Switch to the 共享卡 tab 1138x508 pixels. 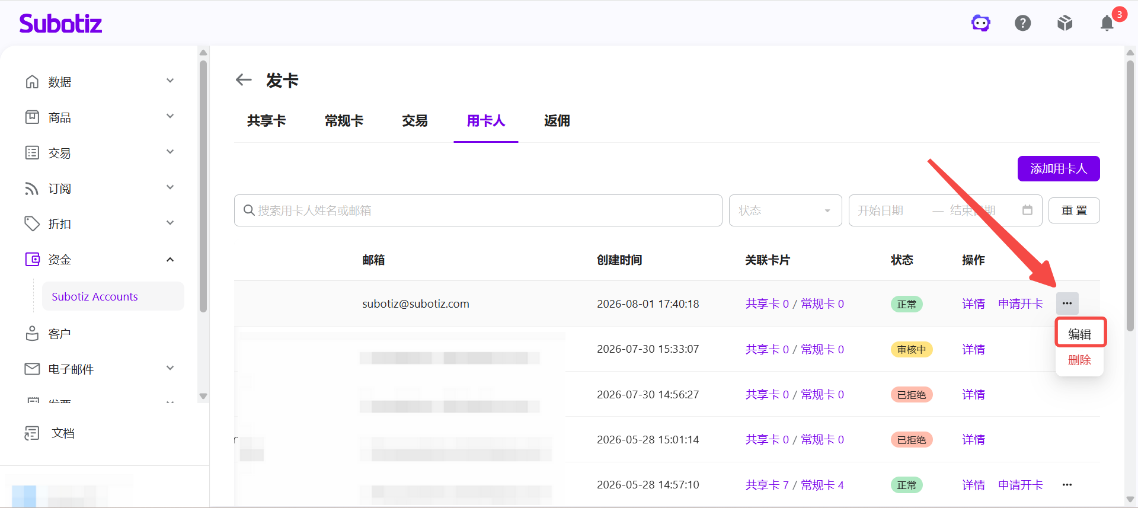coord(267,121)
